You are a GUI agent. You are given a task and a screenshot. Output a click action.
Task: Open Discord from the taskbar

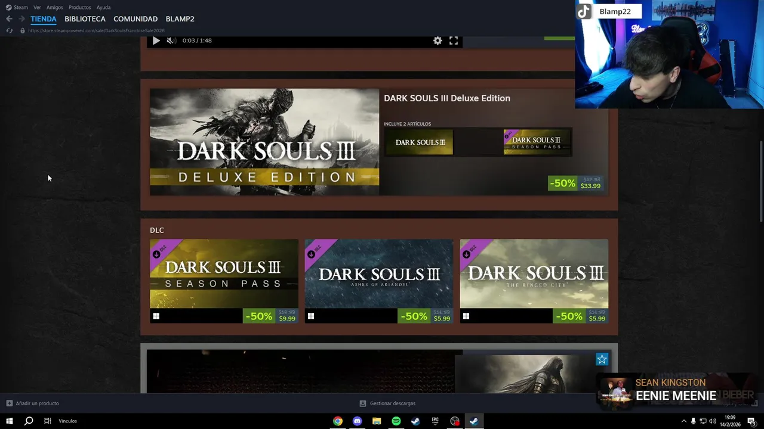coord(358,421)
